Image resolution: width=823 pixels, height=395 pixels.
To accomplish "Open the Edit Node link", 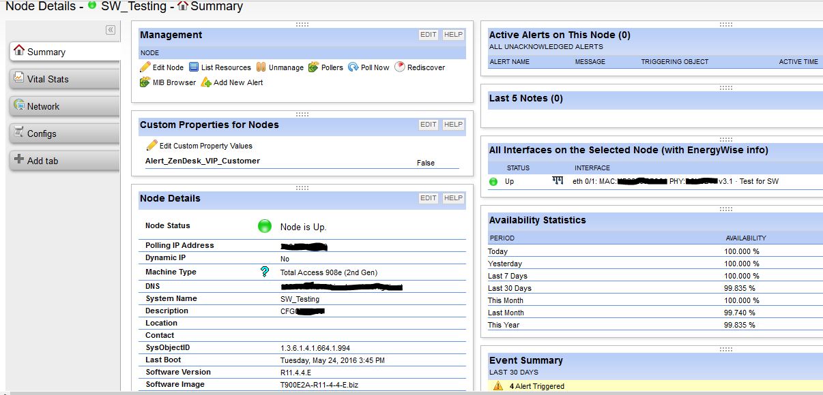I will 168,67.
